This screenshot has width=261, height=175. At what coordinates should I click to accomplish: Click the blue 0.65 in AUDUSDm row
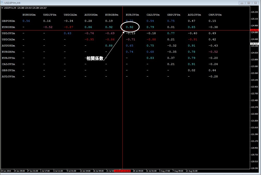tap(130, 46)
